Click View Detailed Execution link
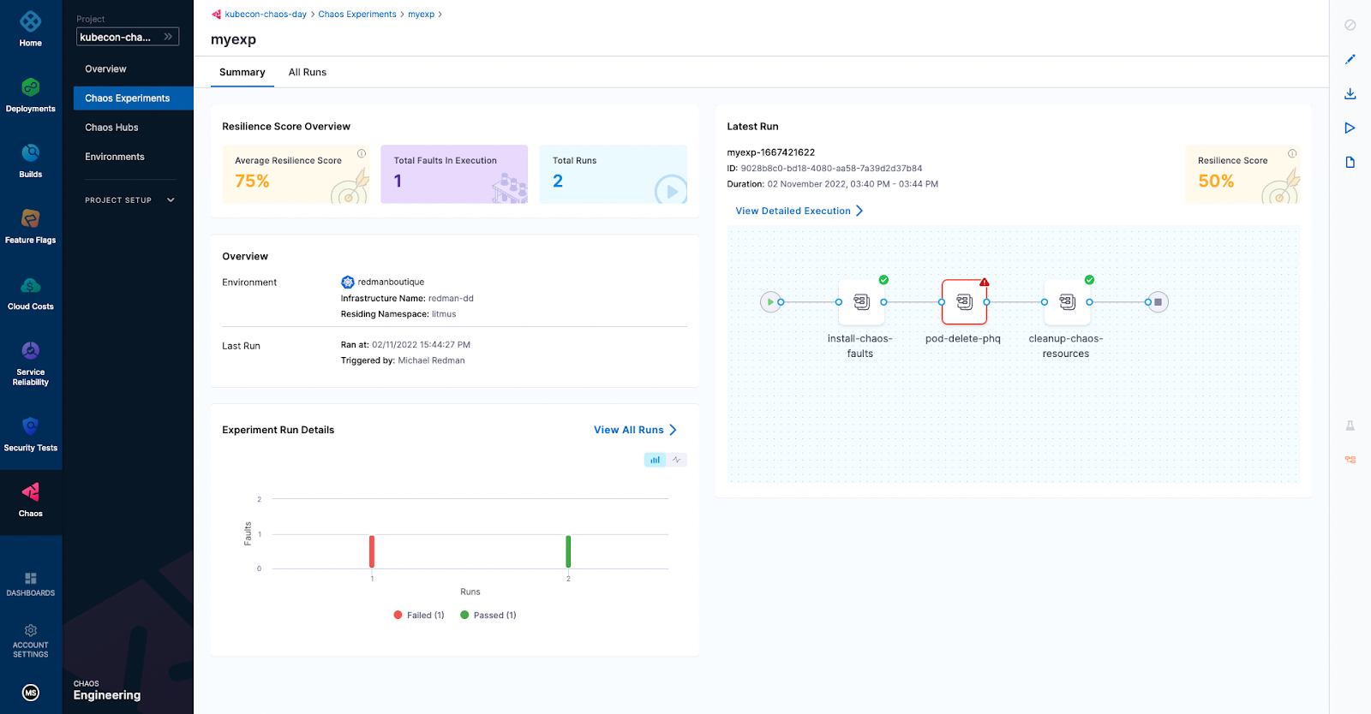1371x714 pixels. (x=799, y=211)
